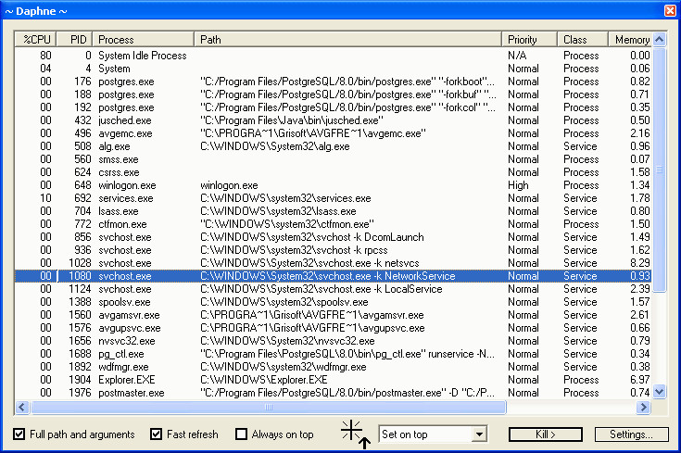681x453 pixels.
Task: Click the crosshair window-finder tool icon
Action: tap(356, 434)
